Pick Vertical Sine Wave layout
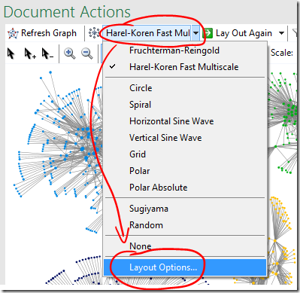The width and height of the screenshot is (300, 293). click(185, 138)
